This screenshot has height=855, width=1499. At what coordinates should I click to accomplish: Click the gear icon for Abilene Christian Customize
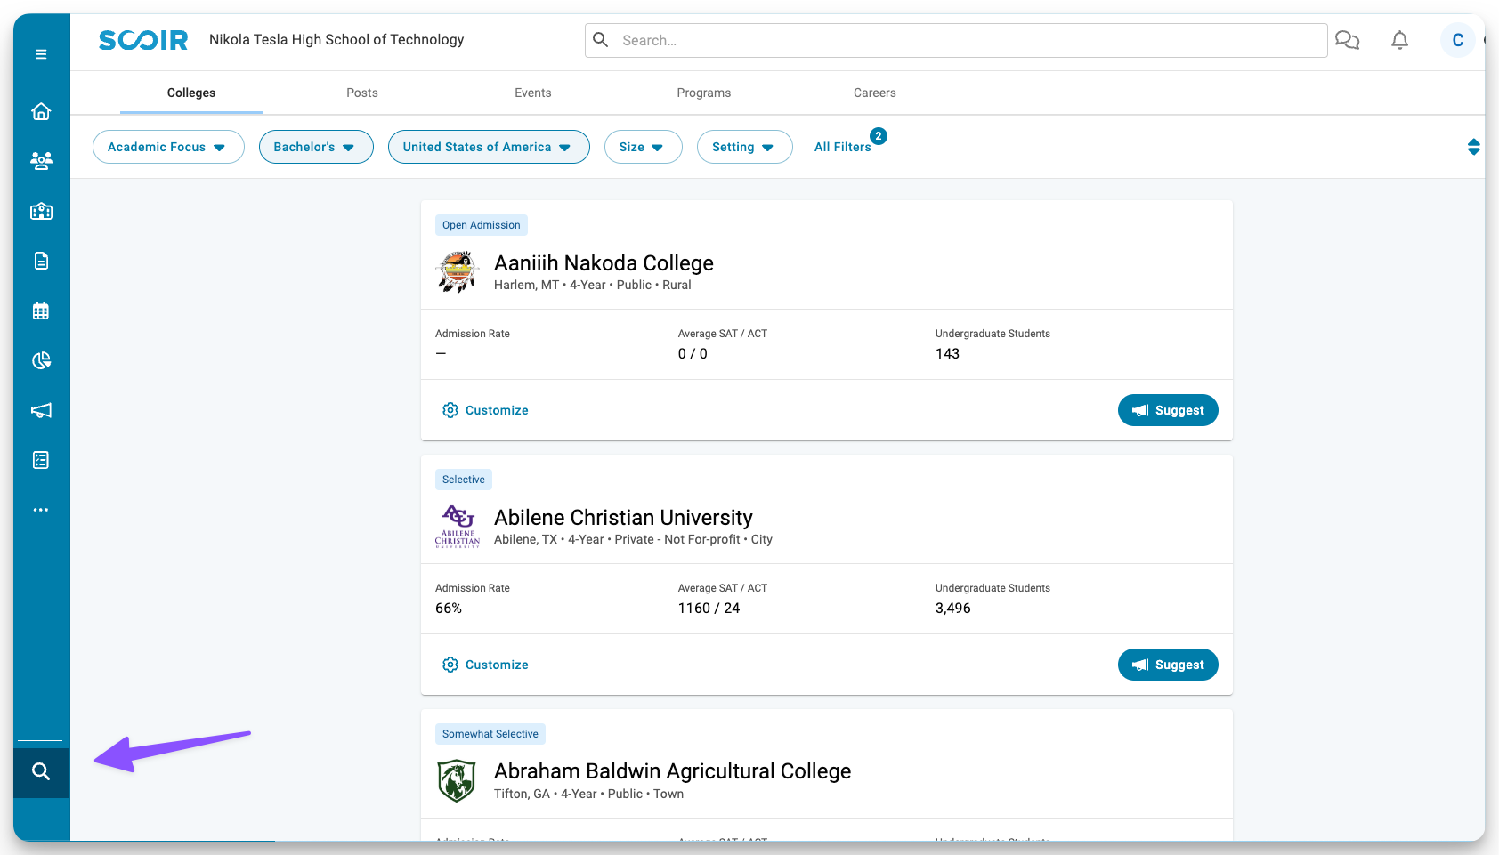point(450,665)
